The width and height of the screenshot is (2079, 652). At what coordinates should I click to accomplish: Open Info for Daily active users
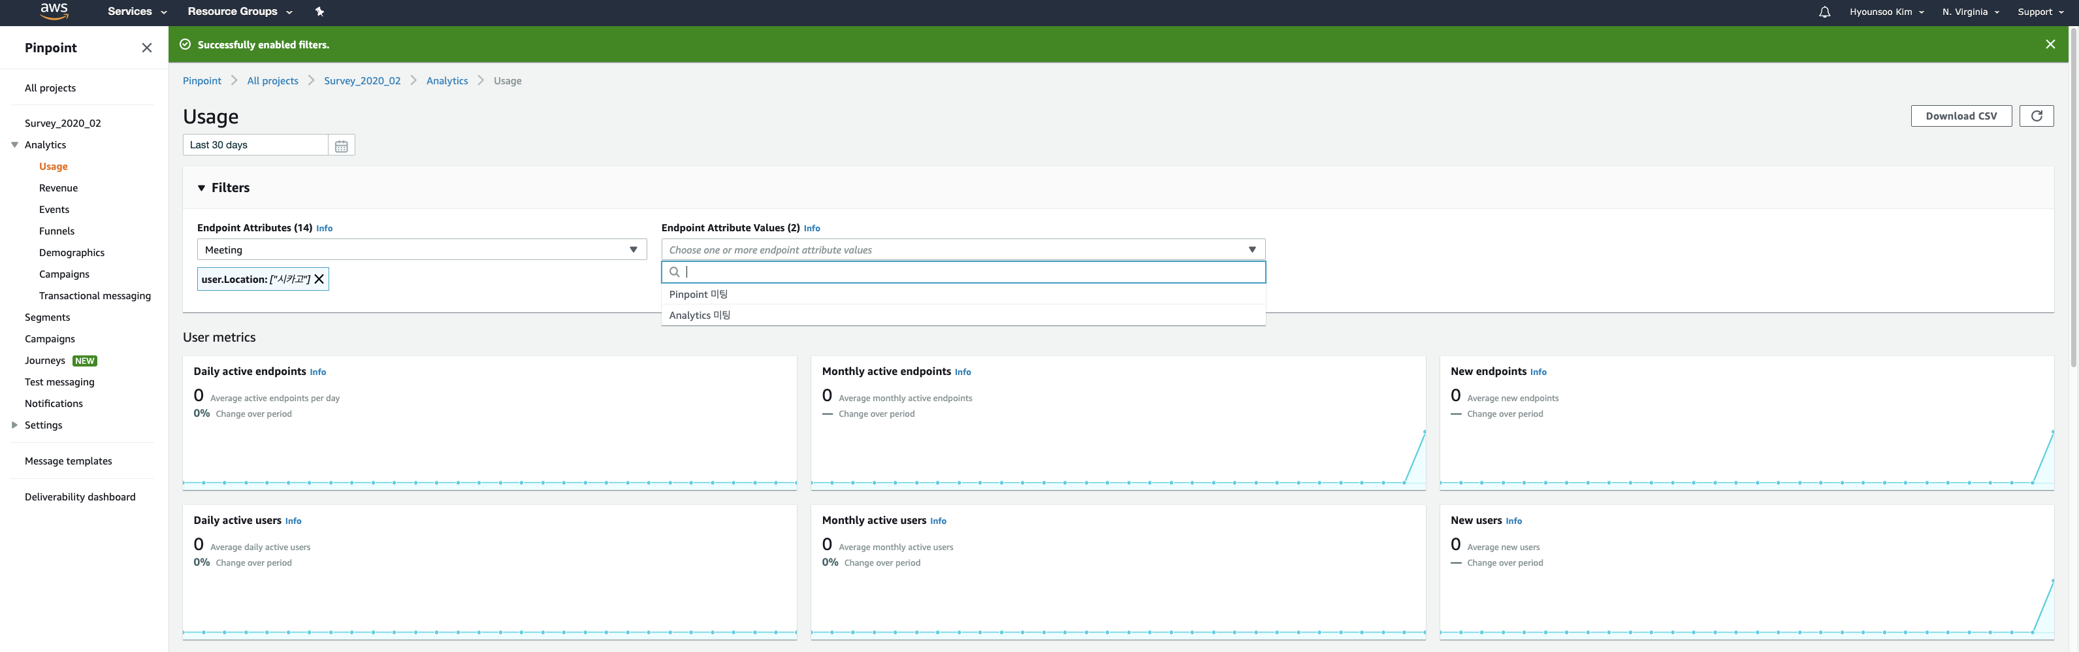pos(293,521)
